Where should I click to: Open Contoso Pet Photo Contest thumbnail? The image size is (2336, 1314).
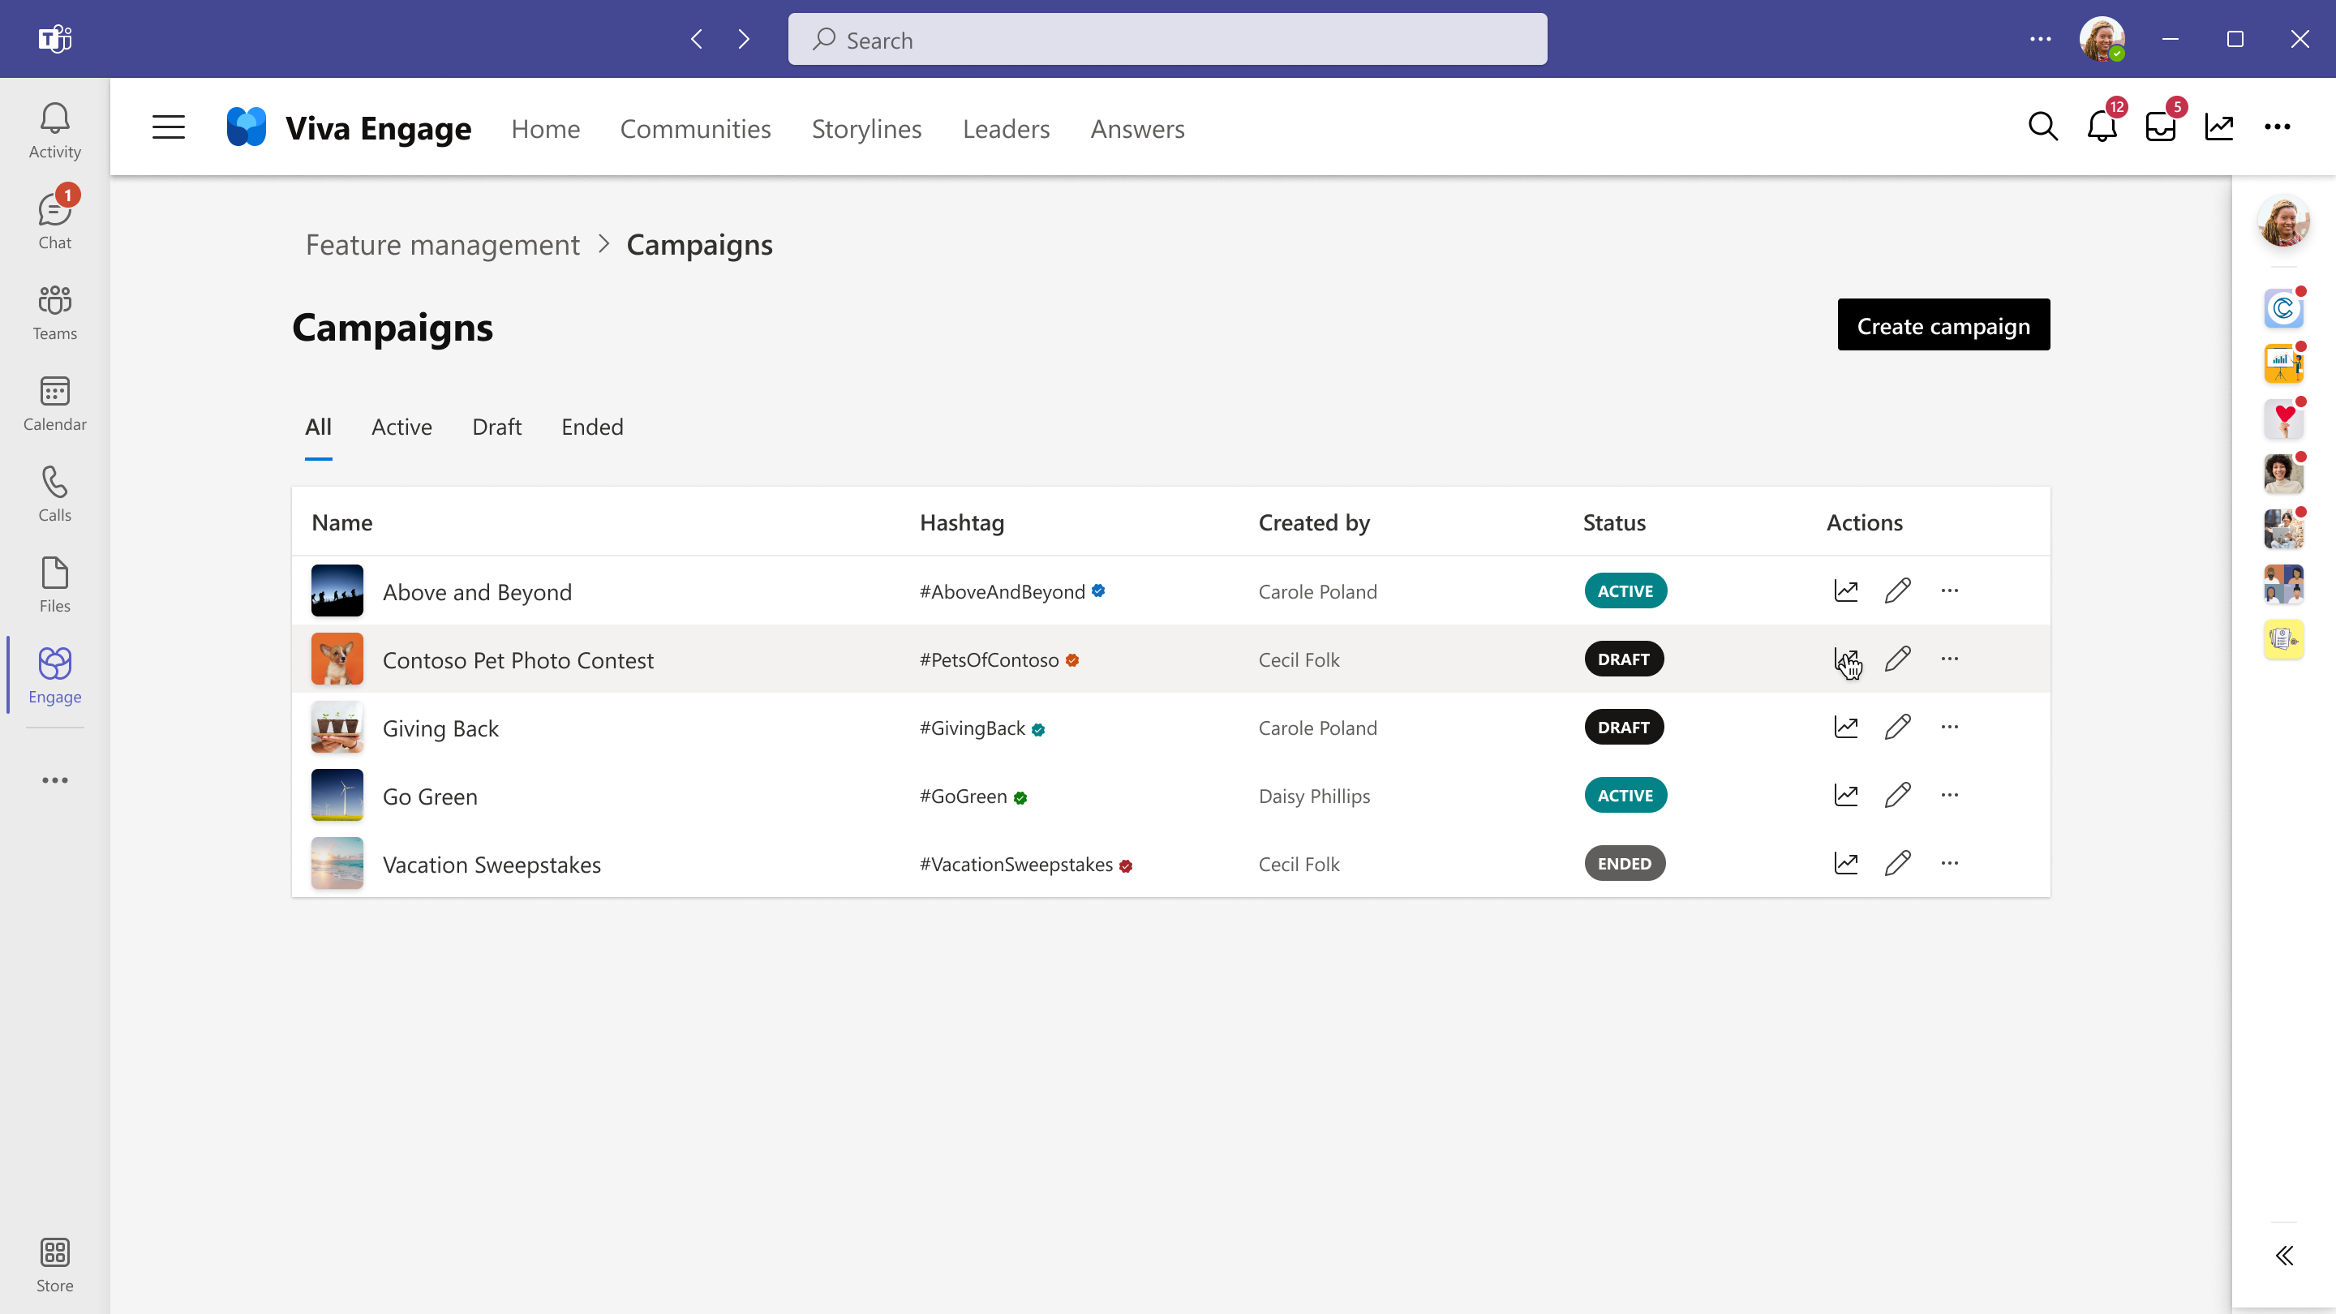point(337,659)
